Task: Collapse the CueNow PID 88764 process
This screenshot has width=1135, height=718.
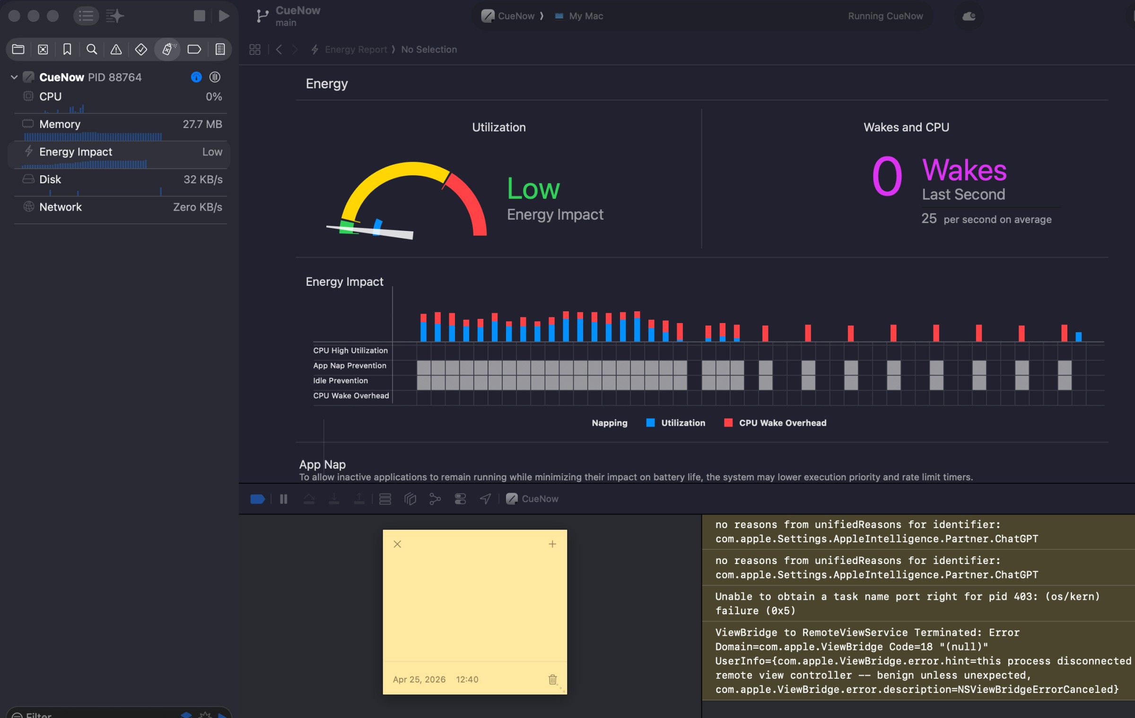Action: [x=14, y=77]
